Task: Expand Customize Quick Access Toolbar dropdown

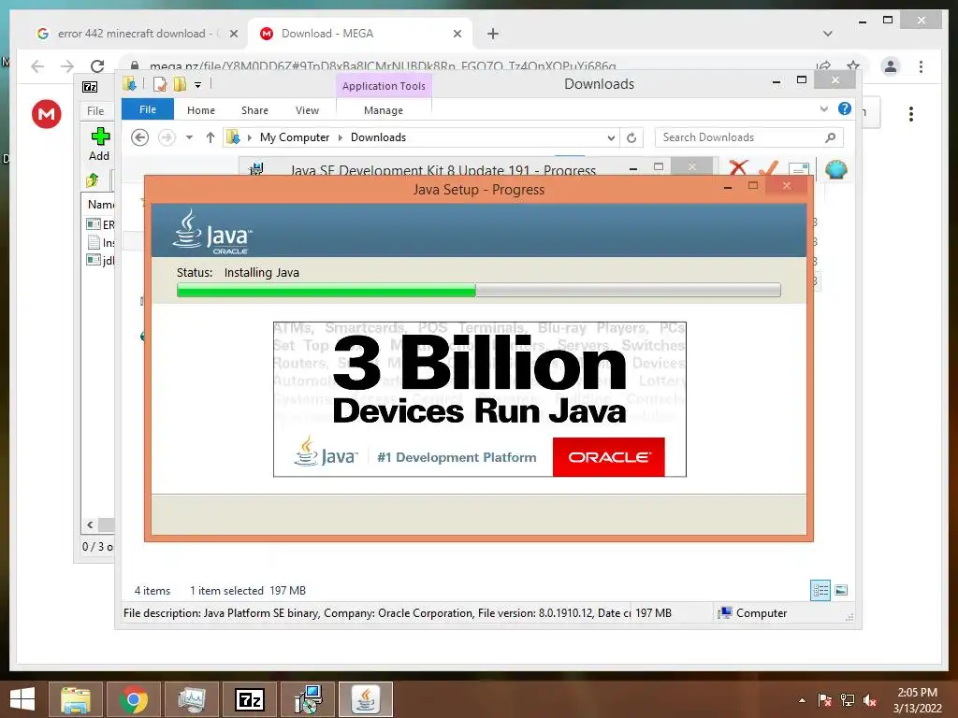Action: point(198,85)
